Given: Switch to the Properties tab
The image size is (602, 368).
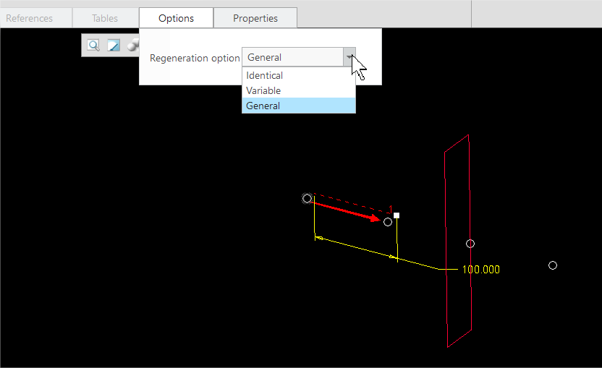Looking at the screenshot, I should tap(255, 18).
